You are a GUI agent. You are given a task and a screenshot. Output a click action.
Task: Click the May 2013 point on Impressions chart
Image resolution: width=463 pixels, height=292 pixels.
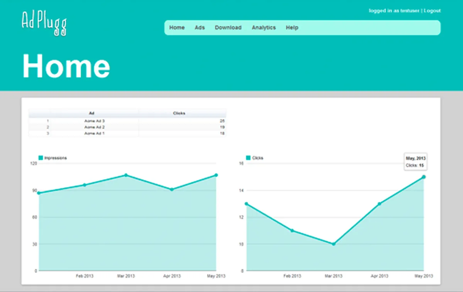216,175
